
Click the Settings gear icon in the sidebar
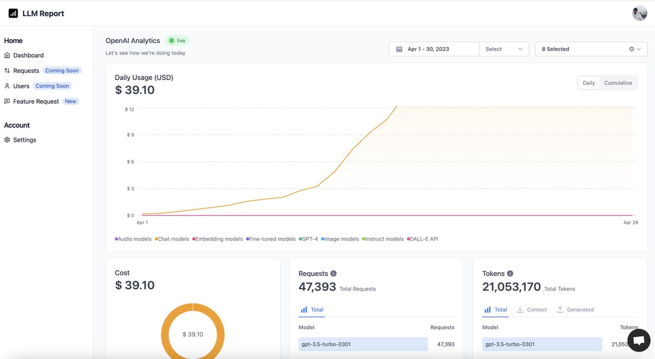[x=7, y=140]
